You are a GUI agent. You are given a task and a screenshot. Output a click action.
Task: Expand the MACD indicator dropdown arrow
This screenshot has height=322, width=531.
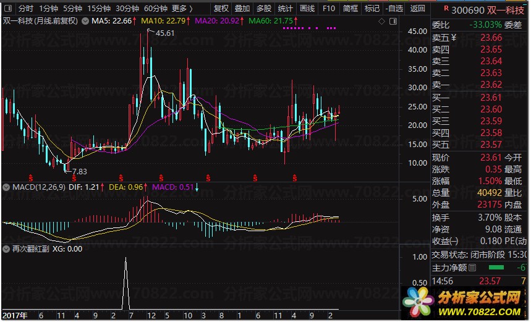(x=6, y=188)
